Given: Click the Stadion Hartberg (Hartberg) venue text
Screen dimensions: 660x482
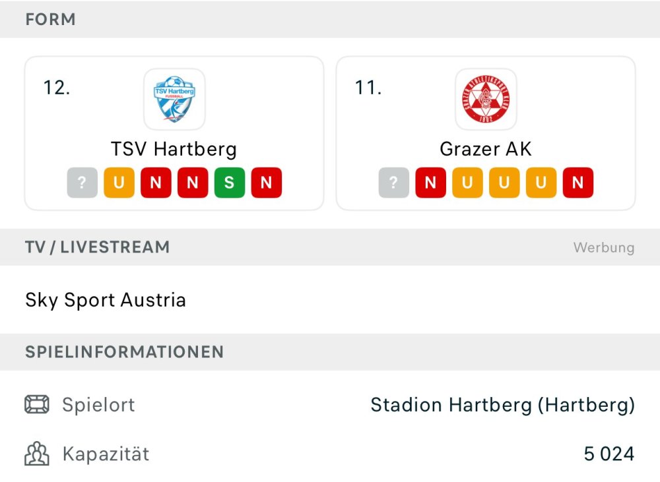Looking at the screenshot, I should 502,404.
